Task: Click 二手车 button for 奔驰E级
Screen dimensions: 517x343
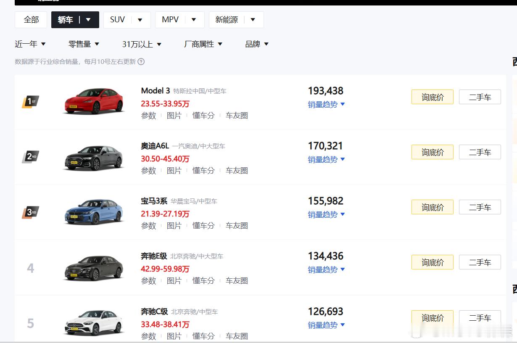Action: [480, 262]
